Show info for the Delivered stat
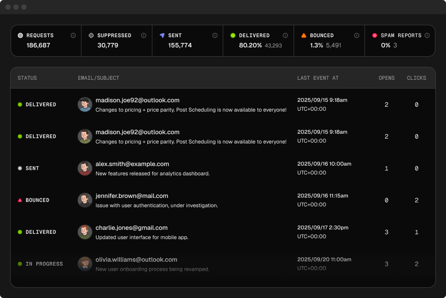 click(285, 35)
